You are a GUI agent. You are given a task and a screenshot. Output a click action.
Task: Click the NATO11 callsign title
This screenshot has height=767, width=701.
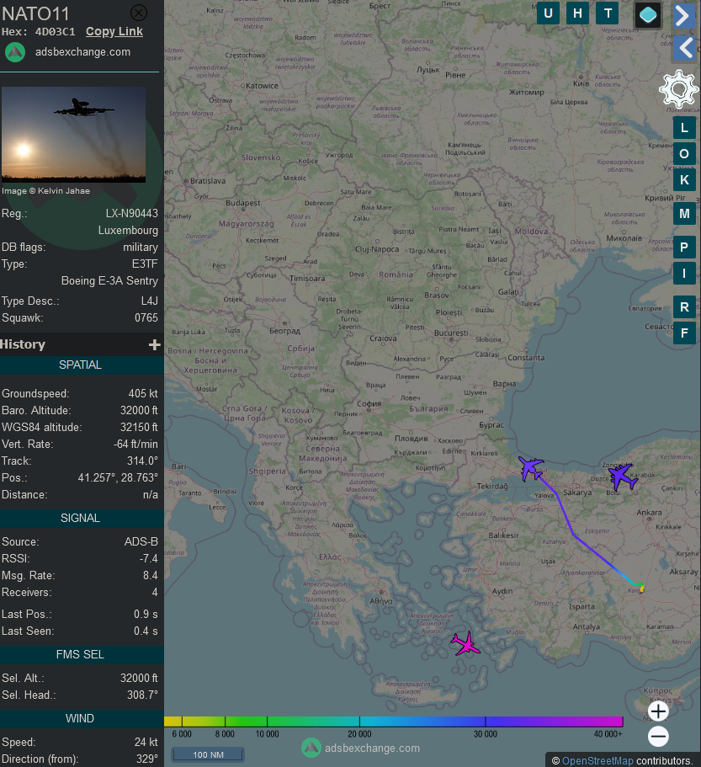coord(35,13)
